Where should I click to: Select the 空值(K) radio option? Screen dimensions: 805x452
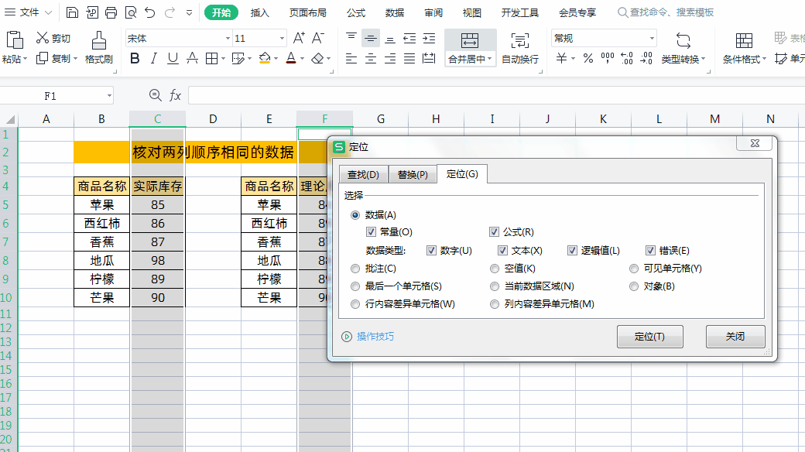[495, 268]
